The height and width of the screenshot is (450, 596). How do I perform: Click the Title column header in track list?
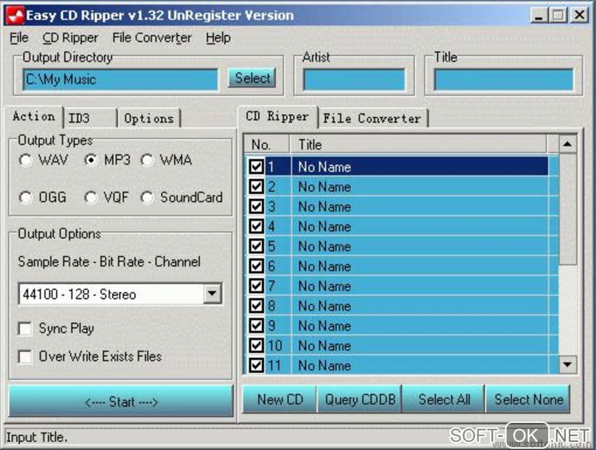coord(418,145)
